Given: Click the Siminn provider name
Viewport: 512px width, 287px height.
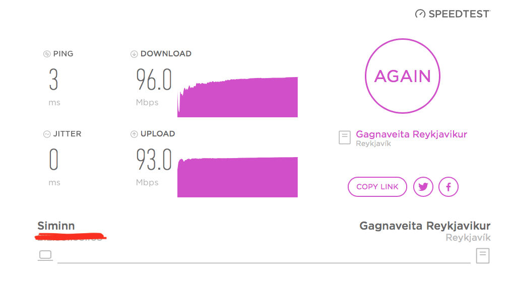Looking at the screenshot, I should [x=56, y=226].
